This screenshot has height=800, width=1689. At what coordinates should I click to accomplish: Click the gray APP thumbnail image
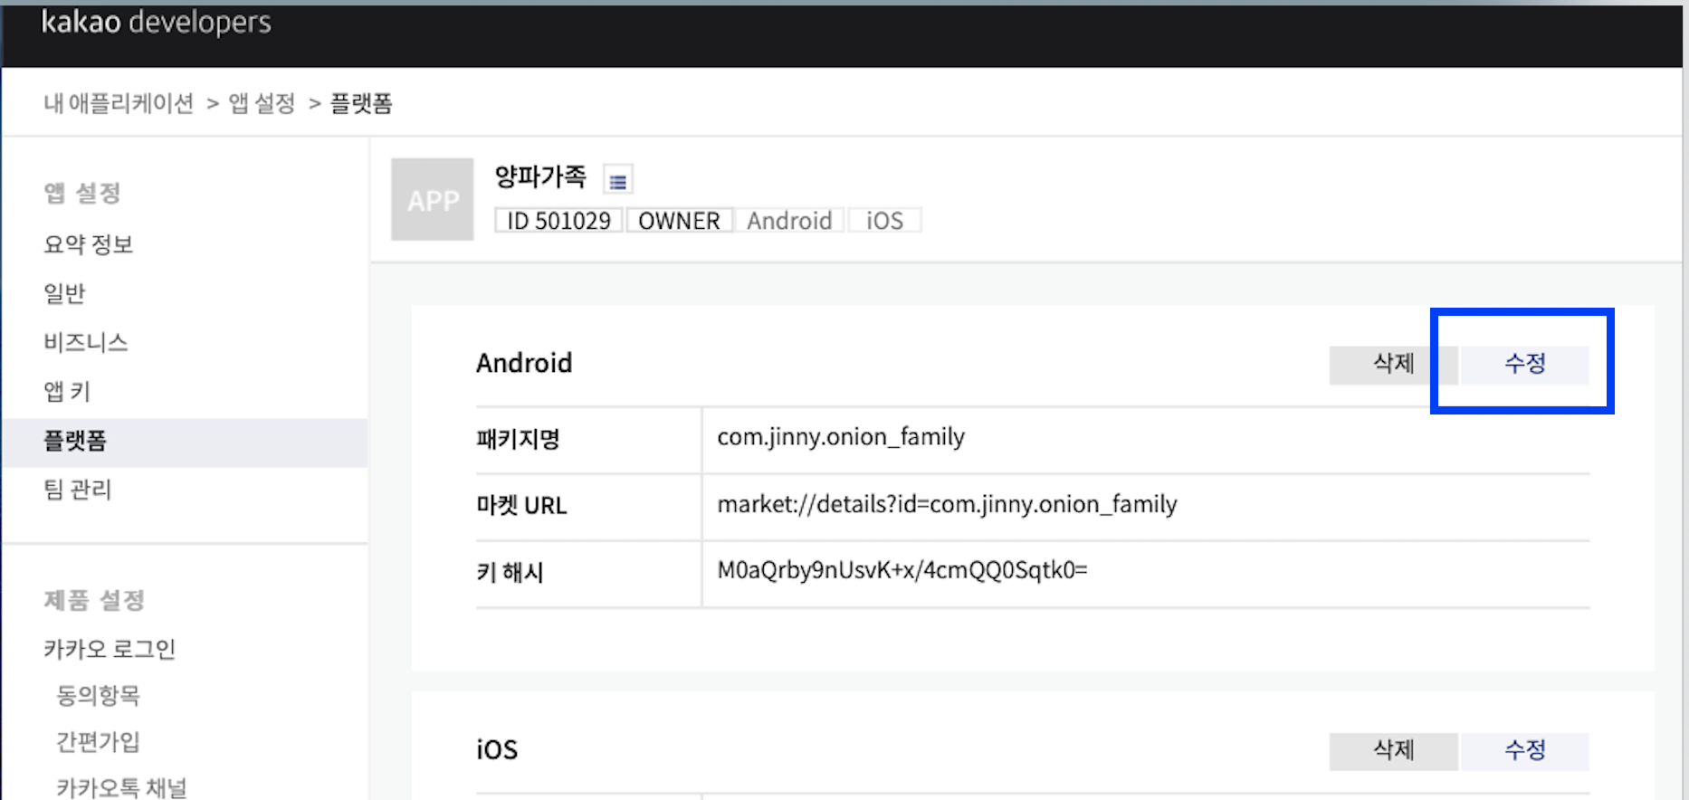[433, 199]
